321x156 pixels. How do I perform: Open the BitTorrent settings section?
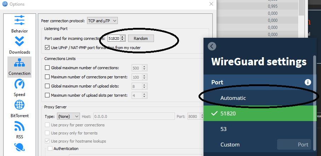coord(19,109)
